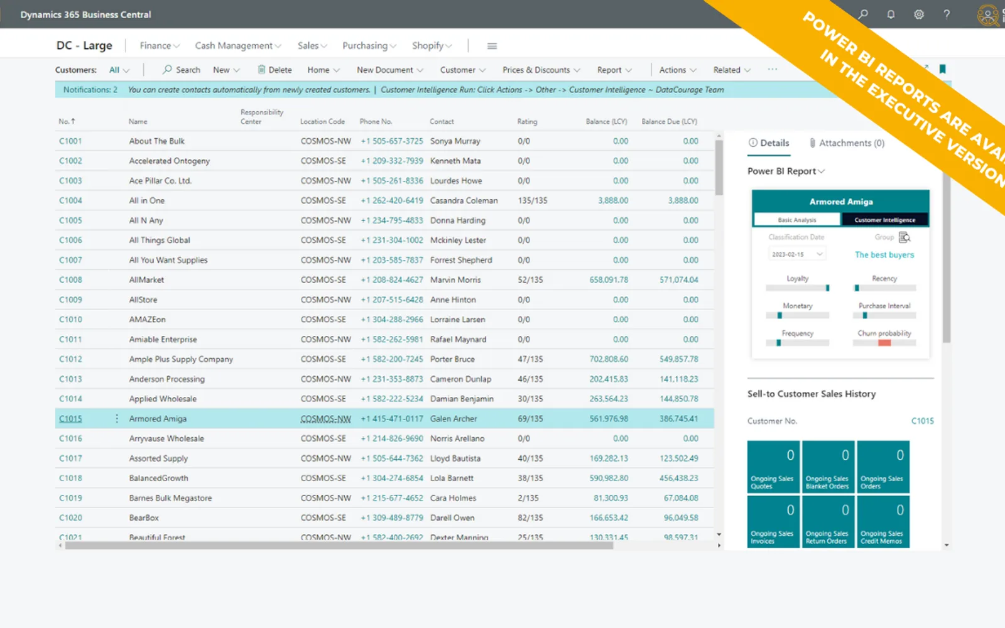Open Customer No. C1015 link

point(922,421)
